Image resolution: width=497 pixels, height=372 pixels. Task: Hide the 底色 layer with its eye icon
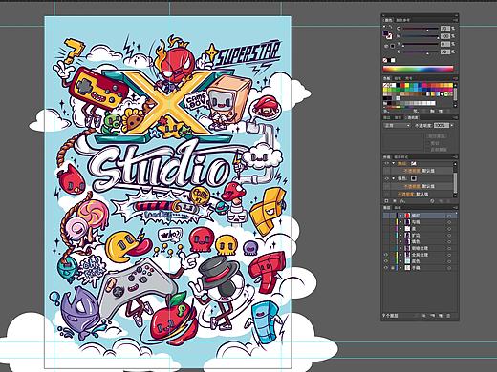[385, 261]
